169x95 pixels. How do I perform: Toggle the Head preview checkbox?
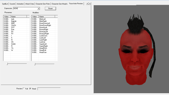(x=30, y=89)
